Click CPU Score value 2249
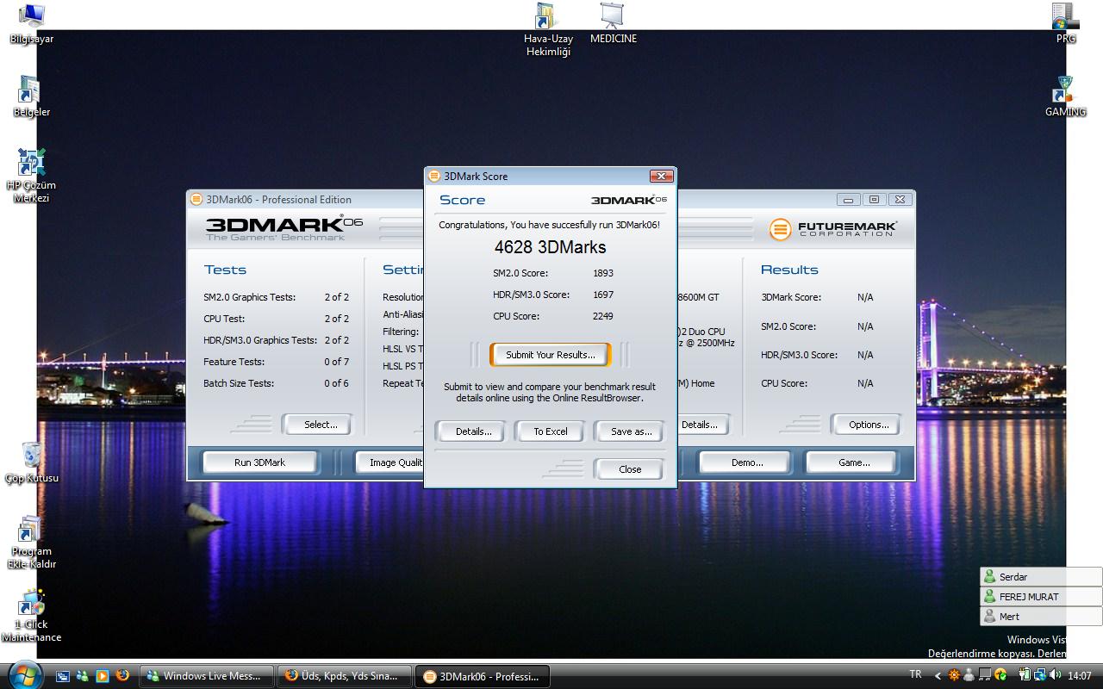 click(x=603, y=316)
